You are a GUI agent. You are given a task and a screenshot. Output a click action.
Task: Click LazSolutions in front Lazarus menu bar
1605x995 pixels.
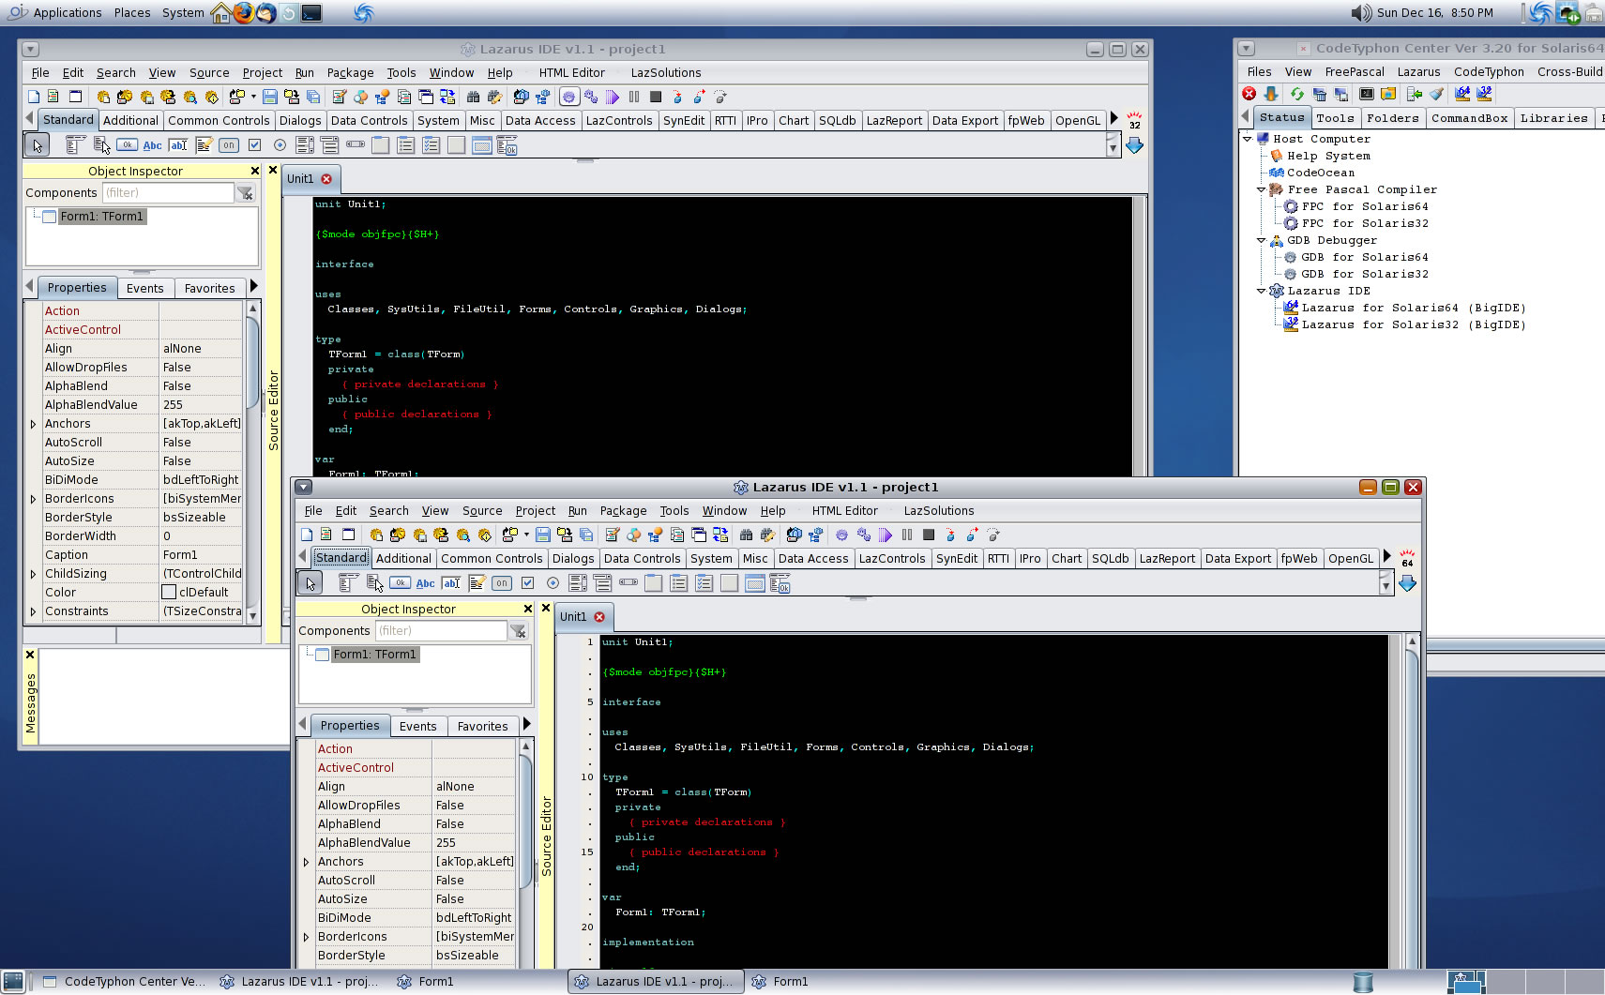pos(938,510)
